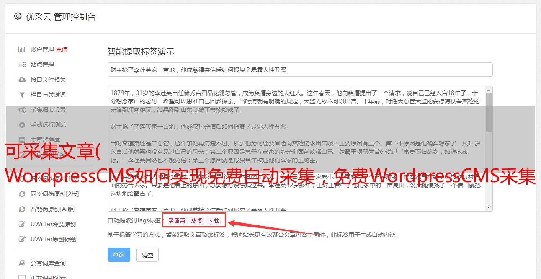The width and height of the screenshot is (541, 279).
Task: Click the edit icon for UWriter原创标题
Action: [x=22, y=239]
